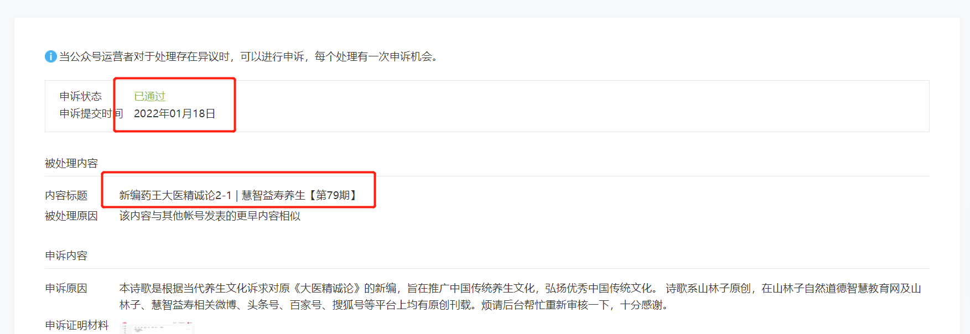
Task: Click the 内容标题 label
Action: 66,195
